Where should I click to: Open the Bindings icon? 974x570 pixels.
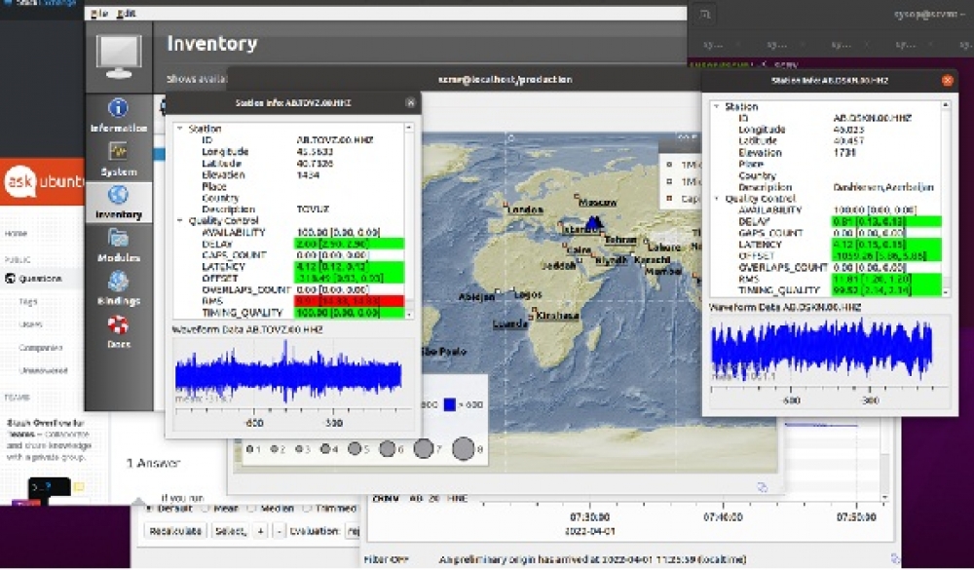[118, 281]
